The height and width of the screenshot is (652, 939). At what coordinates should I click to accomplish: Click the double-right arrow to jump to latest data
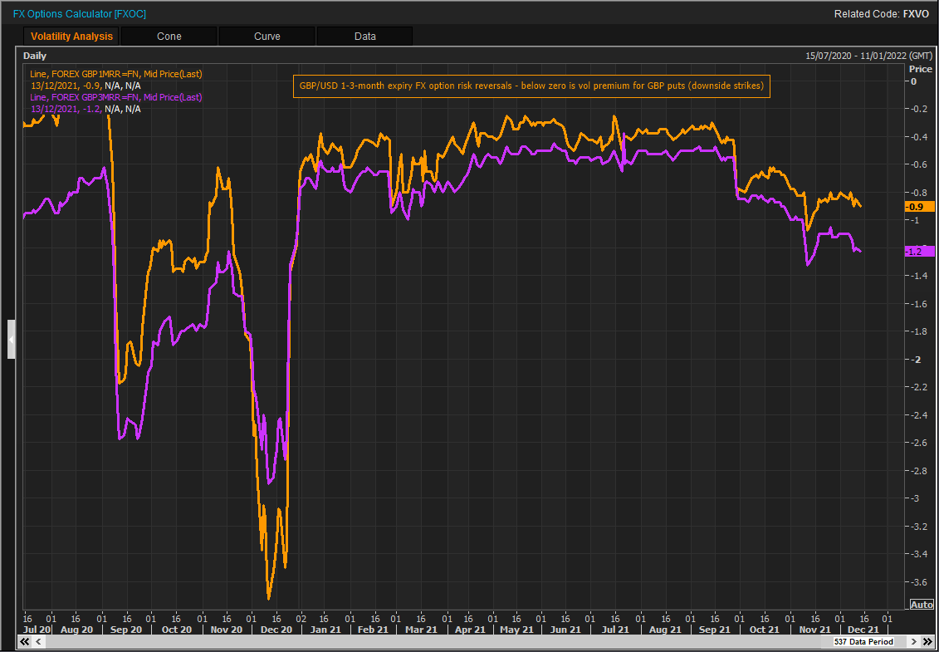tap(927, 641)
